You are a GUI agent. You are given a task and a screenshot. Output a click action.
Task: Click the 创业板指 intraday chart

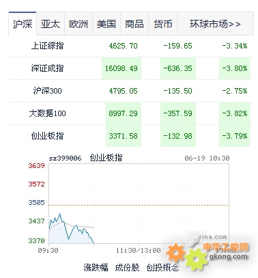[139, 204]
